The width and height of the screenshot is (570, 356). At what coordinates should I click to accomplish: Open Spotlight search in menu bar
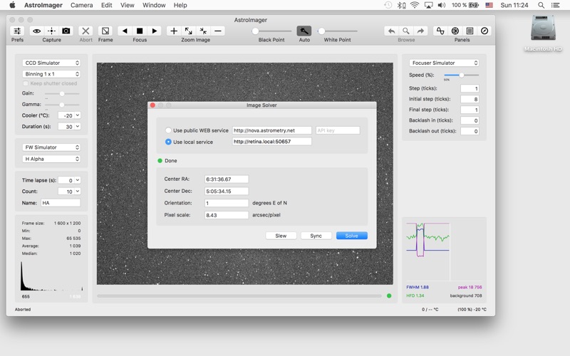[x=541, y=5]
